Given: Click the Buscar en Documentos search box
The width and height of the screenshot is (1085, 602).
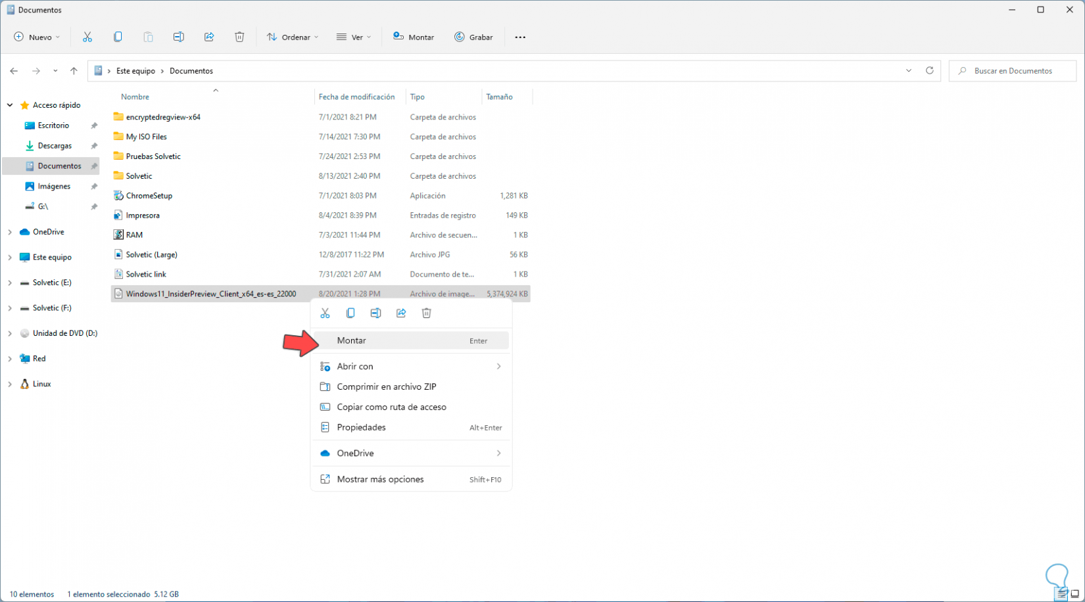Looking at the screenshot, I should (1013, 71).
